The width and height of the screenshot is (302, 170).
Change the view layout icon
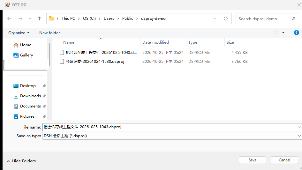(276, 33)
